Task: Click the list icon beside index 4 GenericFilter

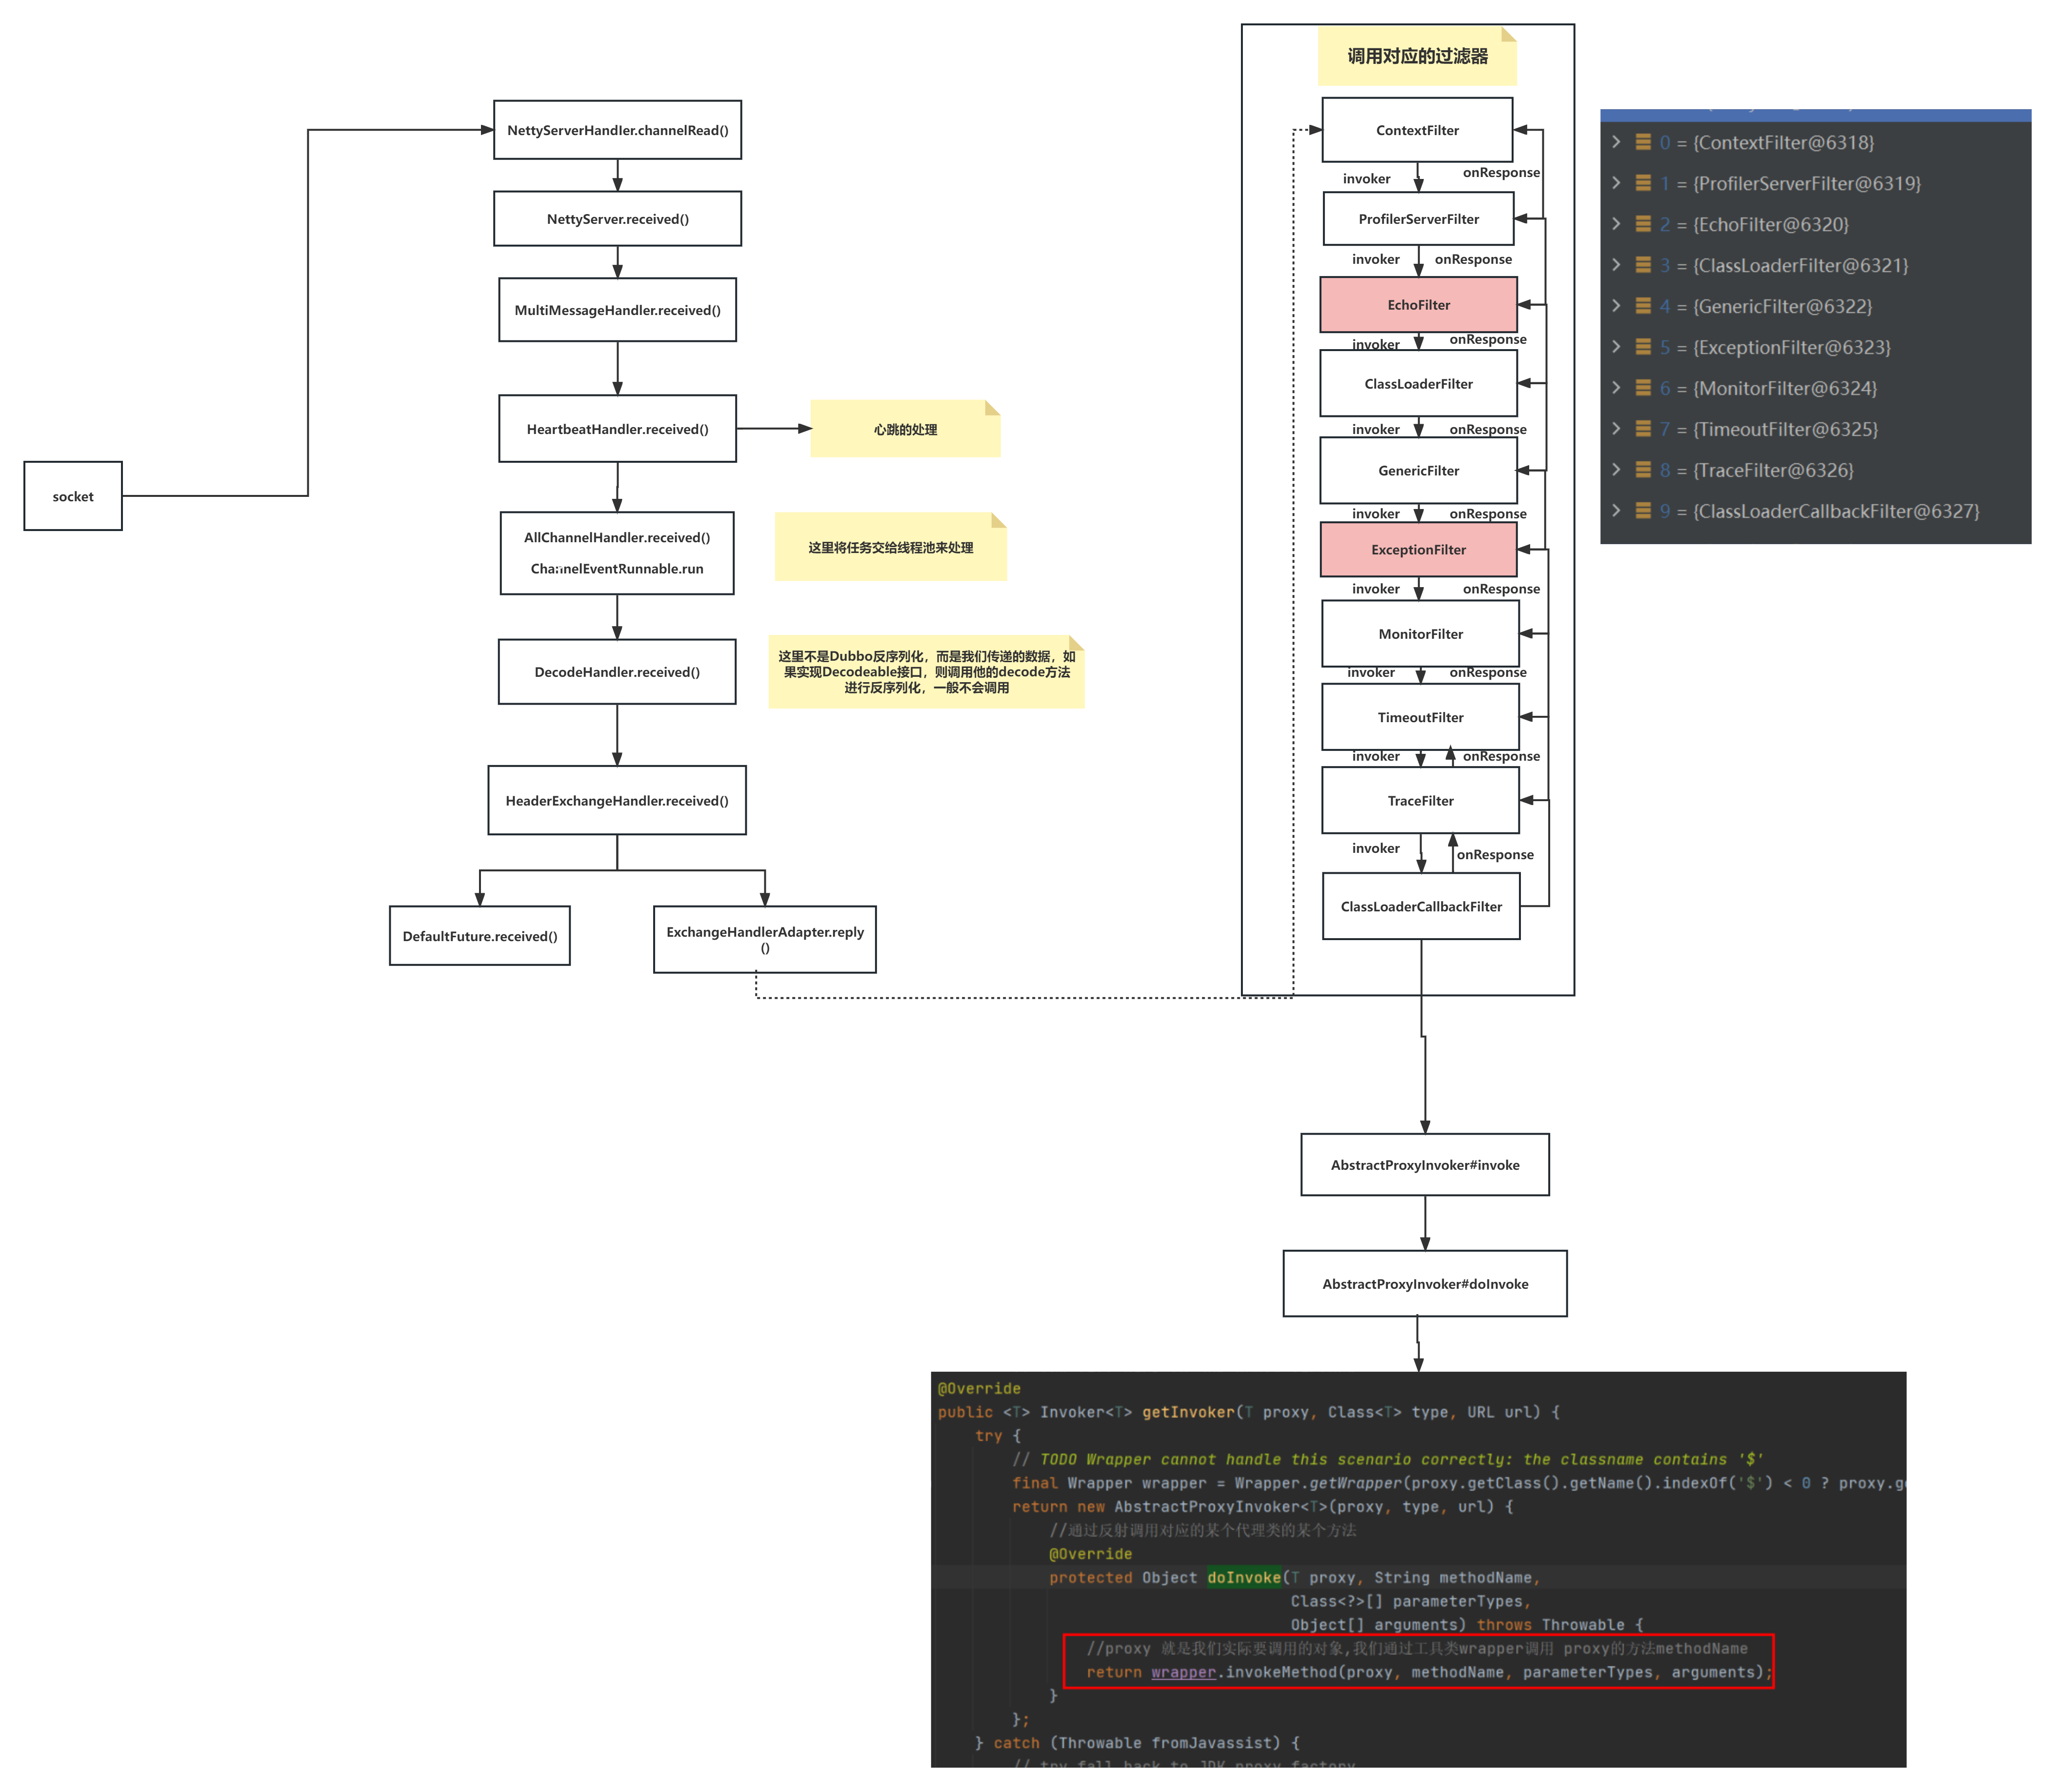Action: point(1643,306)
